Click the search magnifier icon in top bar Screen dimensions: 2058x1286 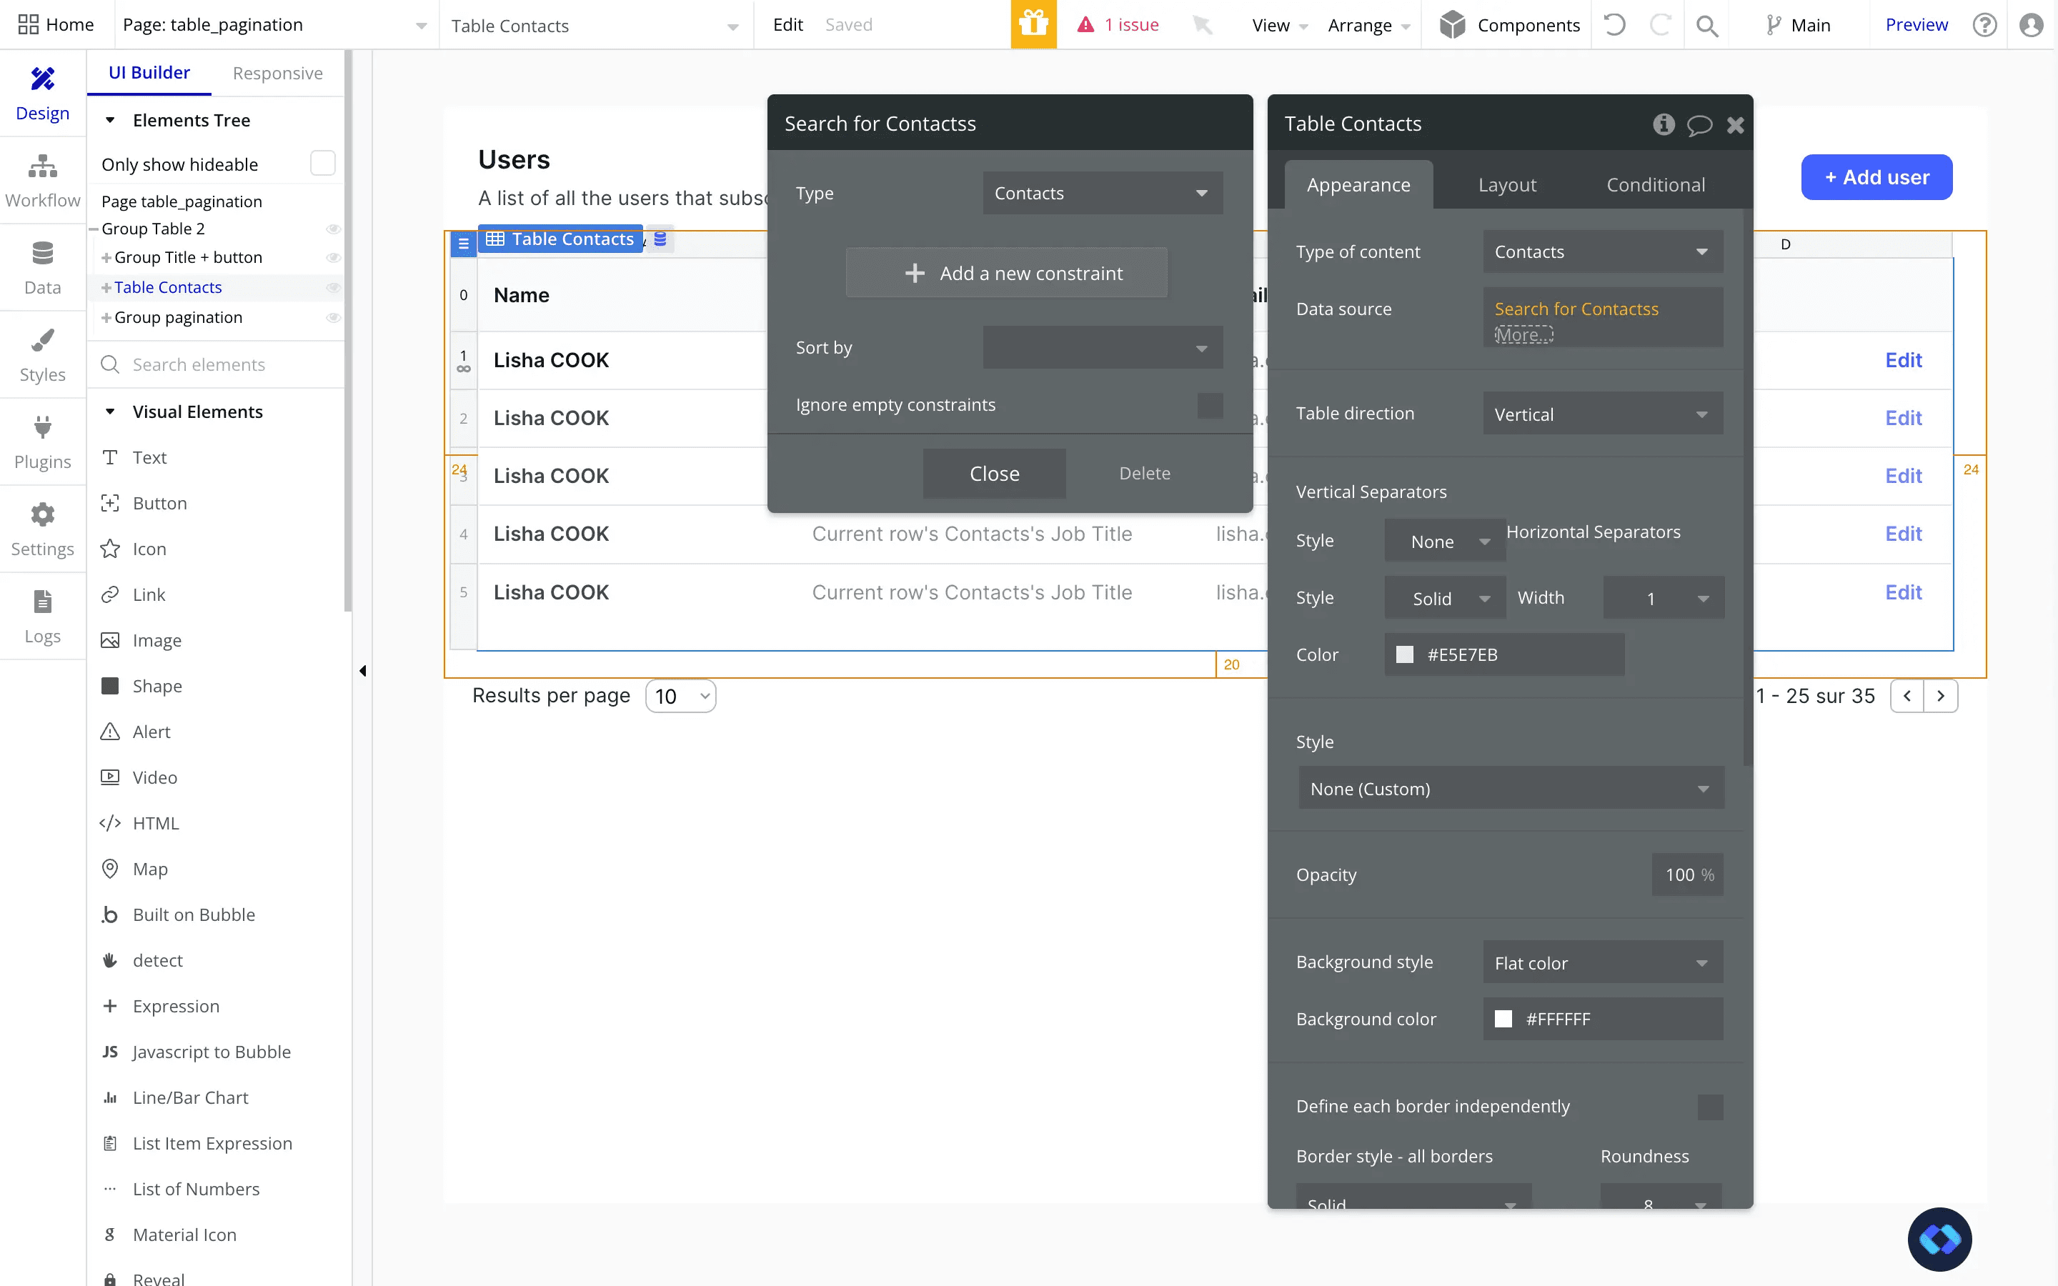coord(1706,26)
